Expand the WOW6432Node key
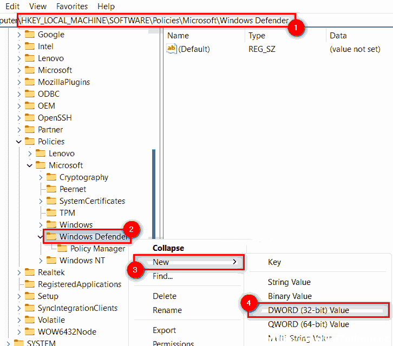 click(19, 332)
